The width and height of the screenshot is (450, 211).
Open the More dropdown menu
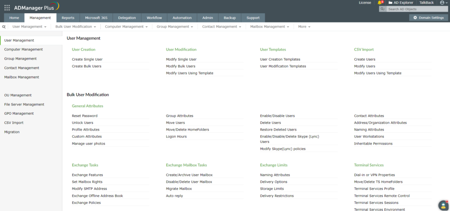[304, 27]
